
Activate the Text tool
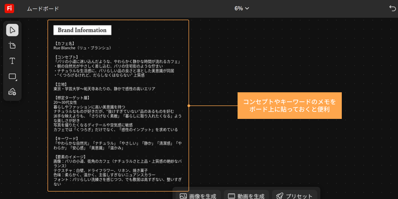12,61
